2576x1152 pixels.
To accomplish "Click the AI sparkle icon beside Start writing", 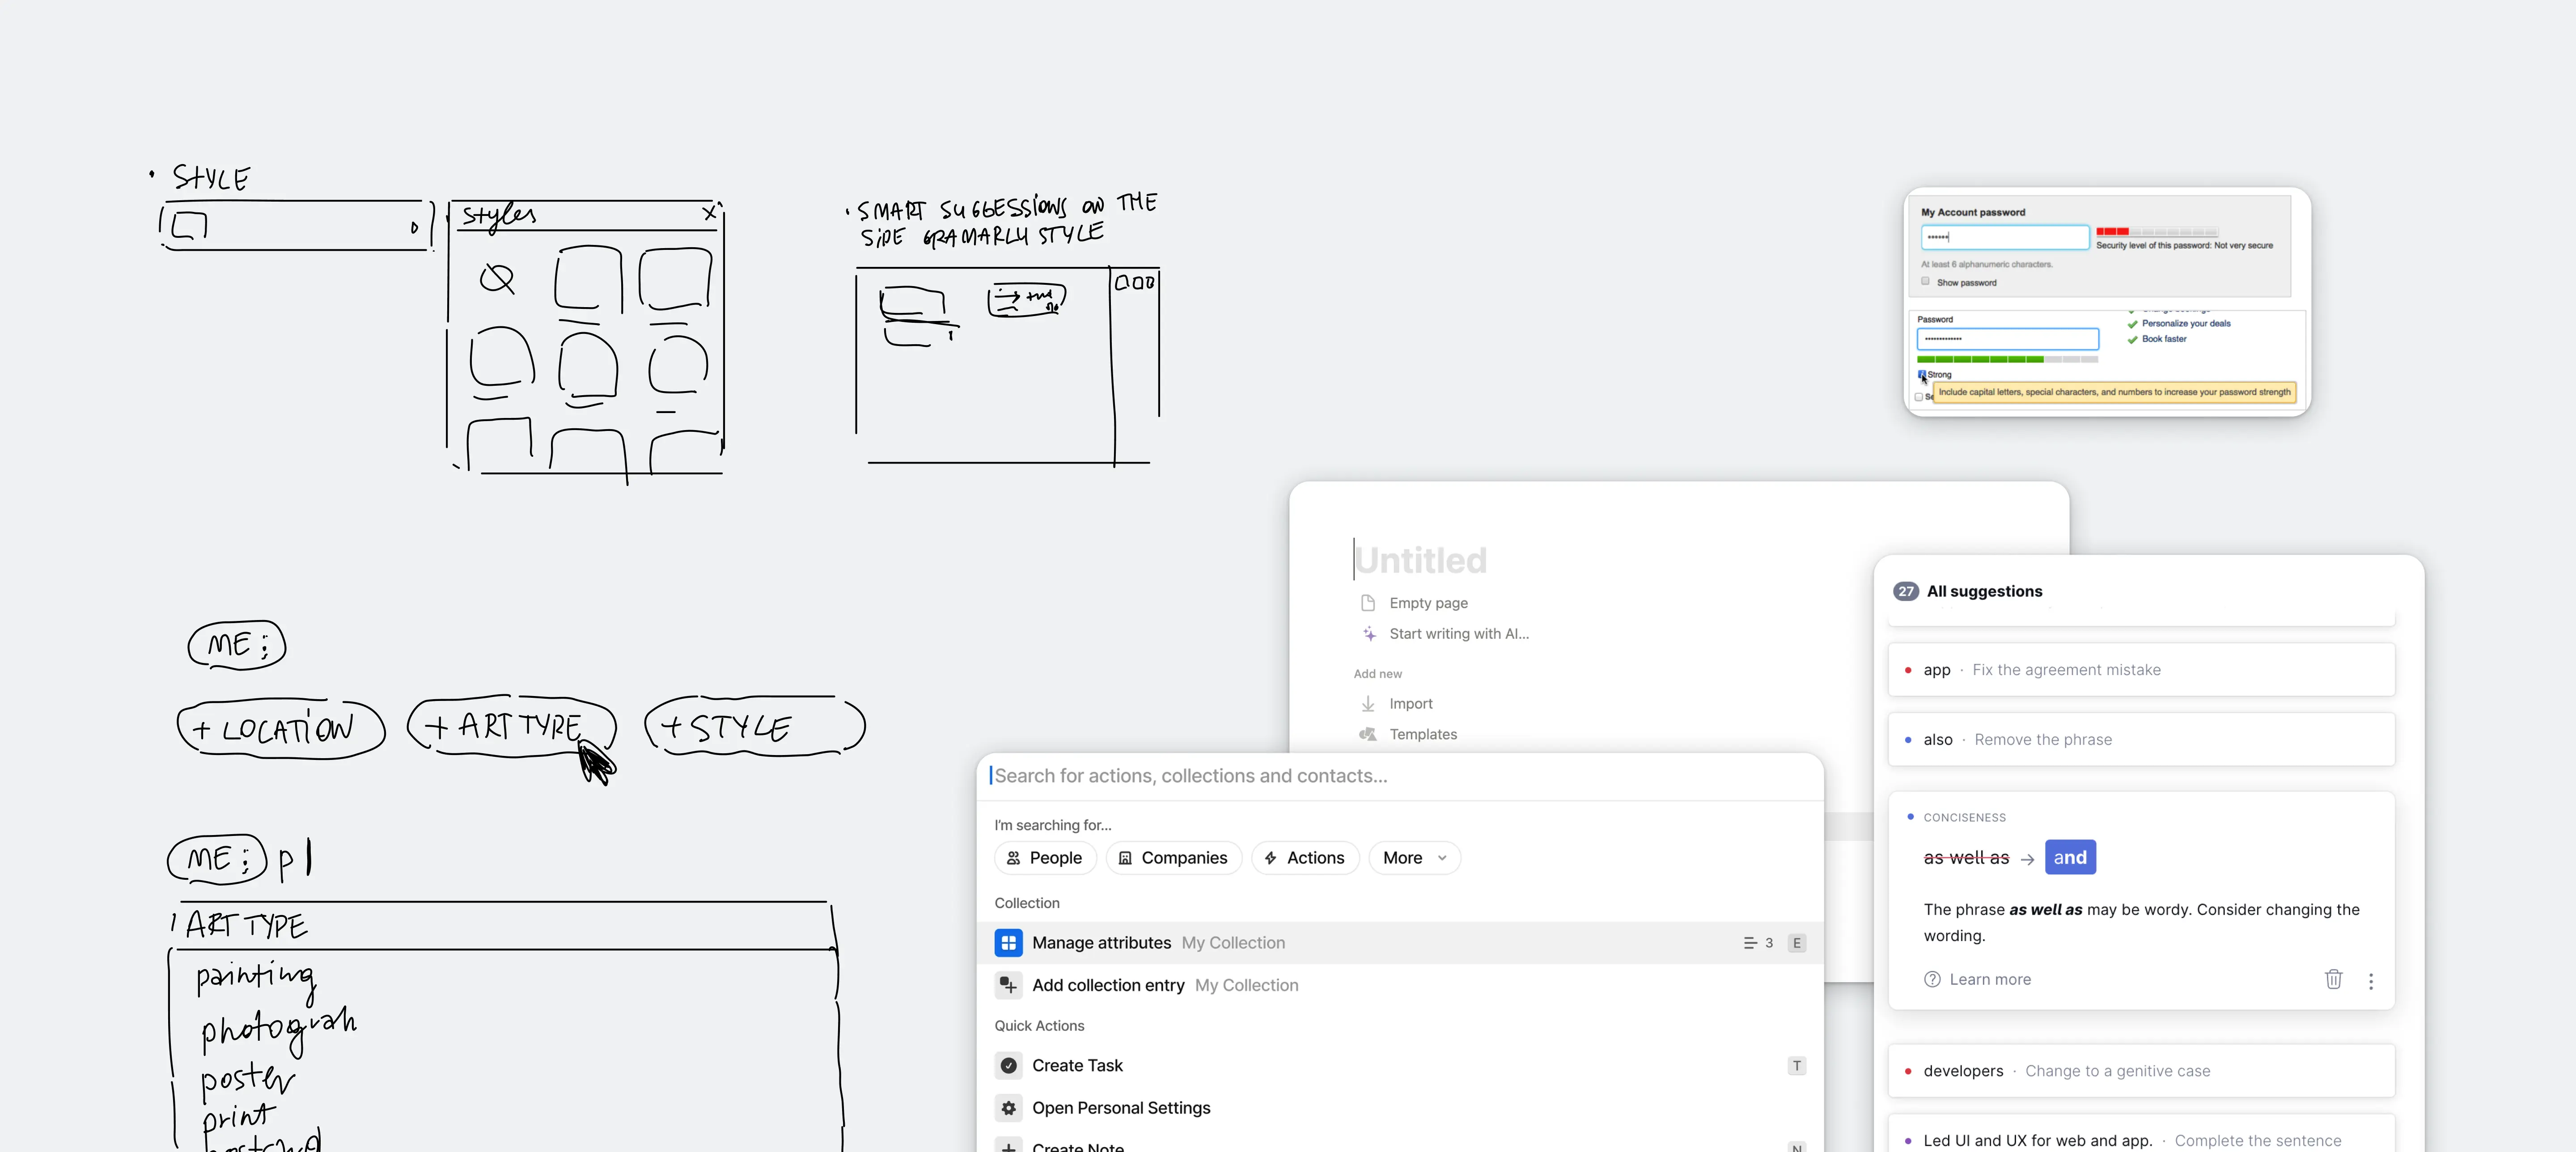I will pos(1369,633).
